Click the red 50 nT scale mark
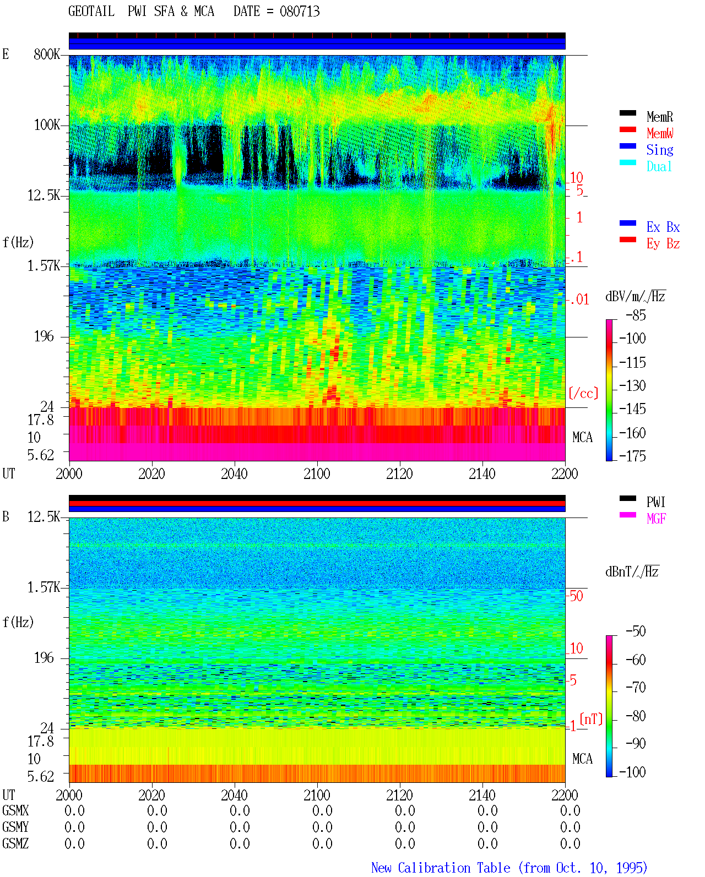 (576, 596)
